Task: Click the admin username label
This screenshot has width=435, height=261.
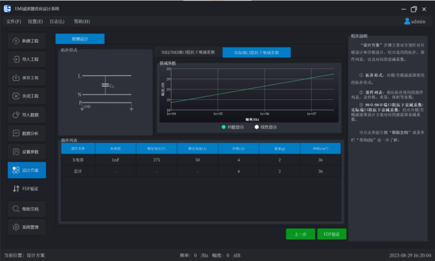Action: click(418, 22)
